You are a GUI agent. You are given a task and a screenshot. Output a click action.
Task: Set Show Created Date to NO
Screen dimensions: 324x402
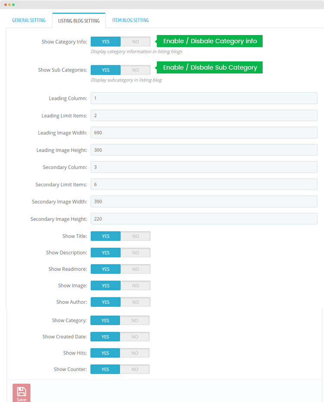coord(135,337)
